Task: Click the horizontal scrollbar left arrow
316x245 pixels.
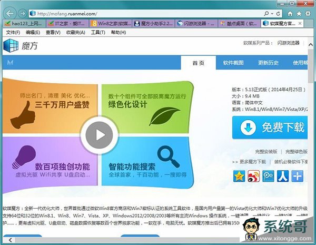Action: tap(11, 240)
